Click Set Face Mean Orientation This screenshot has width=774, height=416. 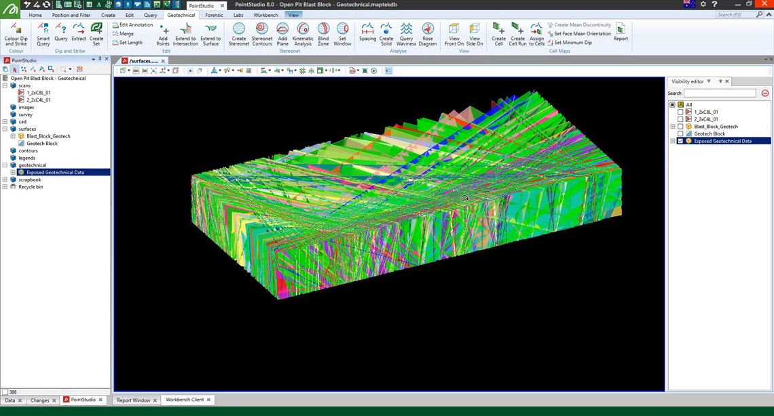click(x=579, y=33)
